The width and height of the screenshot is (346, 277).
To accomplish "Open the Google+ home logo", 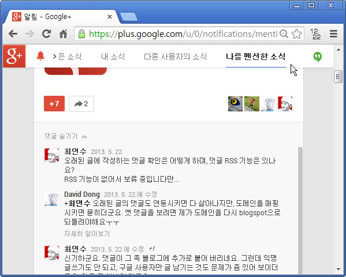I will point(14,56).
